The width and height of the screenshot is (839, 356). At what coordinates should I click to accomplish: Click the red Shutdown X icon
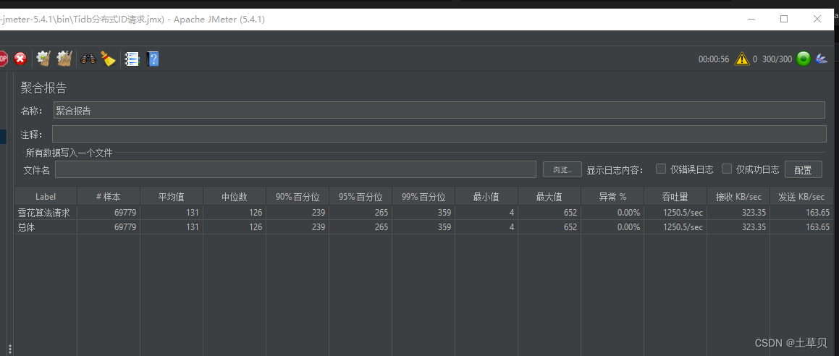tap(20, 59)
